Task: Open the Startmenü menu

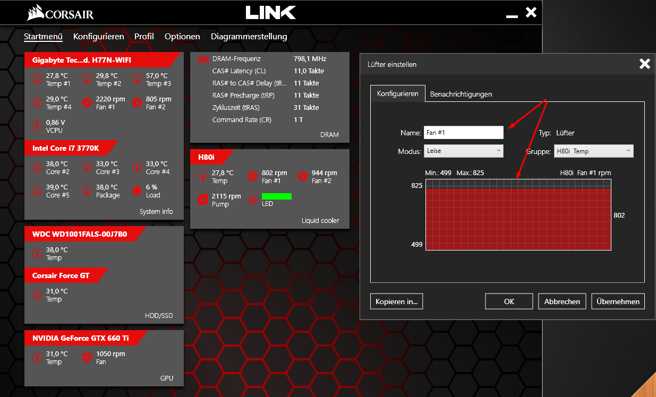Action: tap(43, 37)
